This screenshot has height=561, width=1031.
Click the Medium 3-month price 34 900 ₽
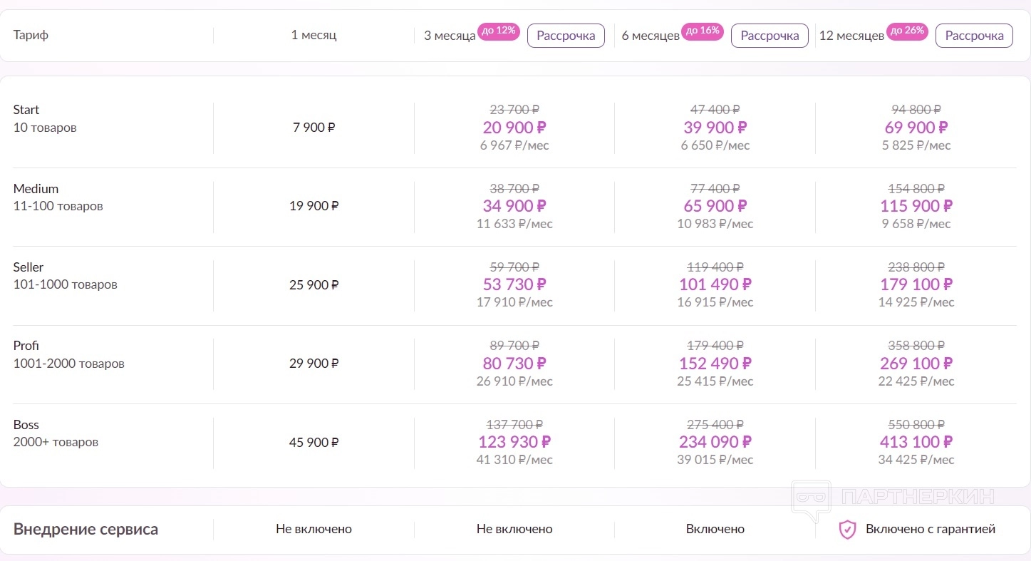tap(514, 206)
